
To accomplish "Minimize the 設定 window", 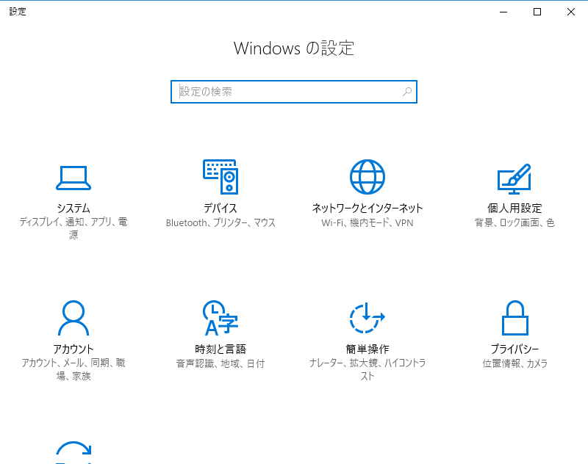I will point(503,12).
